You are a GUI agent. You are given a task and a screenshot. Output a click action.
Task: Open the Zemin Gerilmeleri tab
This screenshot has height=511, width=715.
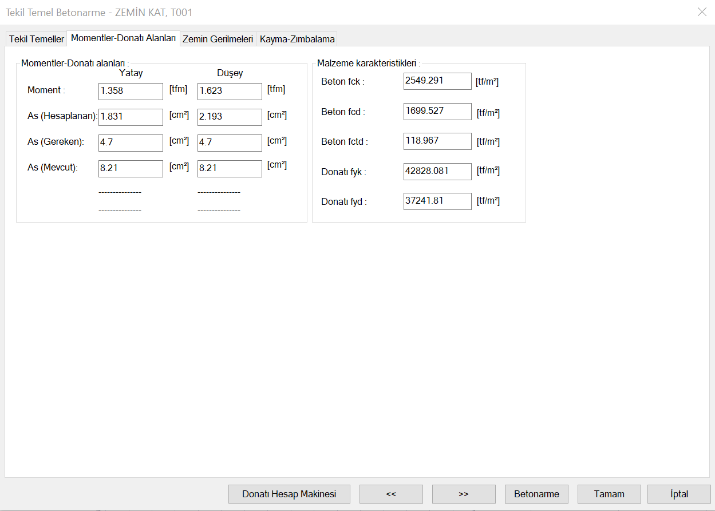coord(218,39)
